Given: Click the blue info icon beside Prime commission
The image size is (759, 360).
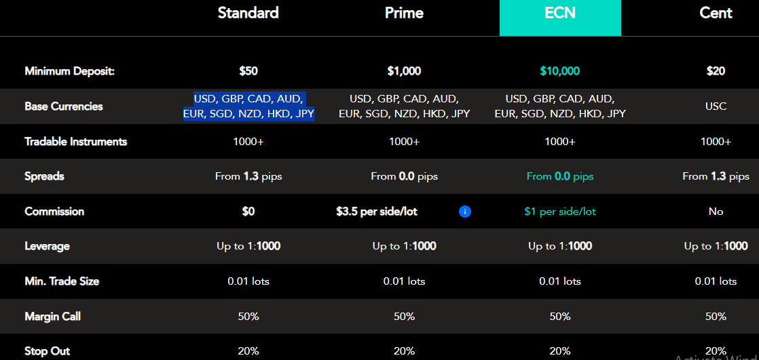Looking at the screenshot, I should 465,212.
